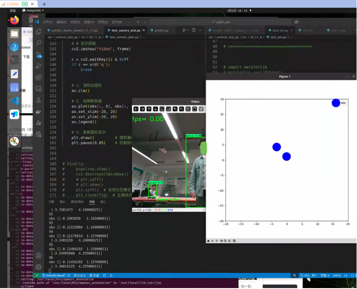
Task: Open the Testing flask view
Action: [x=39, y=100]
